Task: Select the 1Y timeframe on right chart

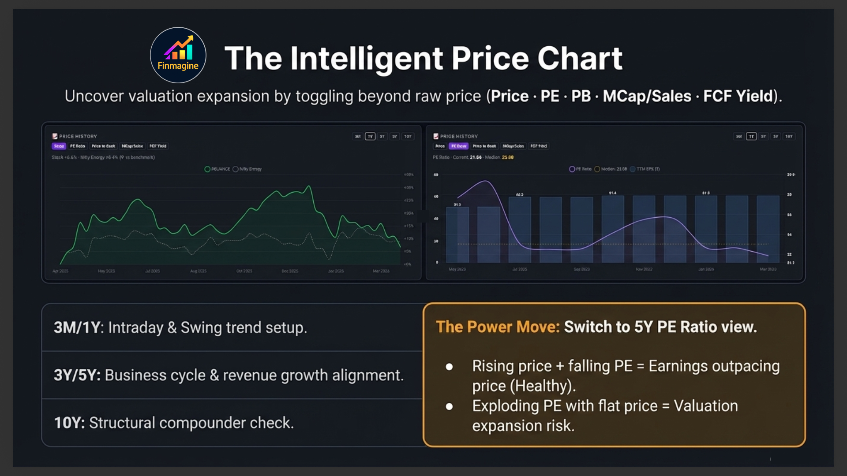Action: click(751, 136)
